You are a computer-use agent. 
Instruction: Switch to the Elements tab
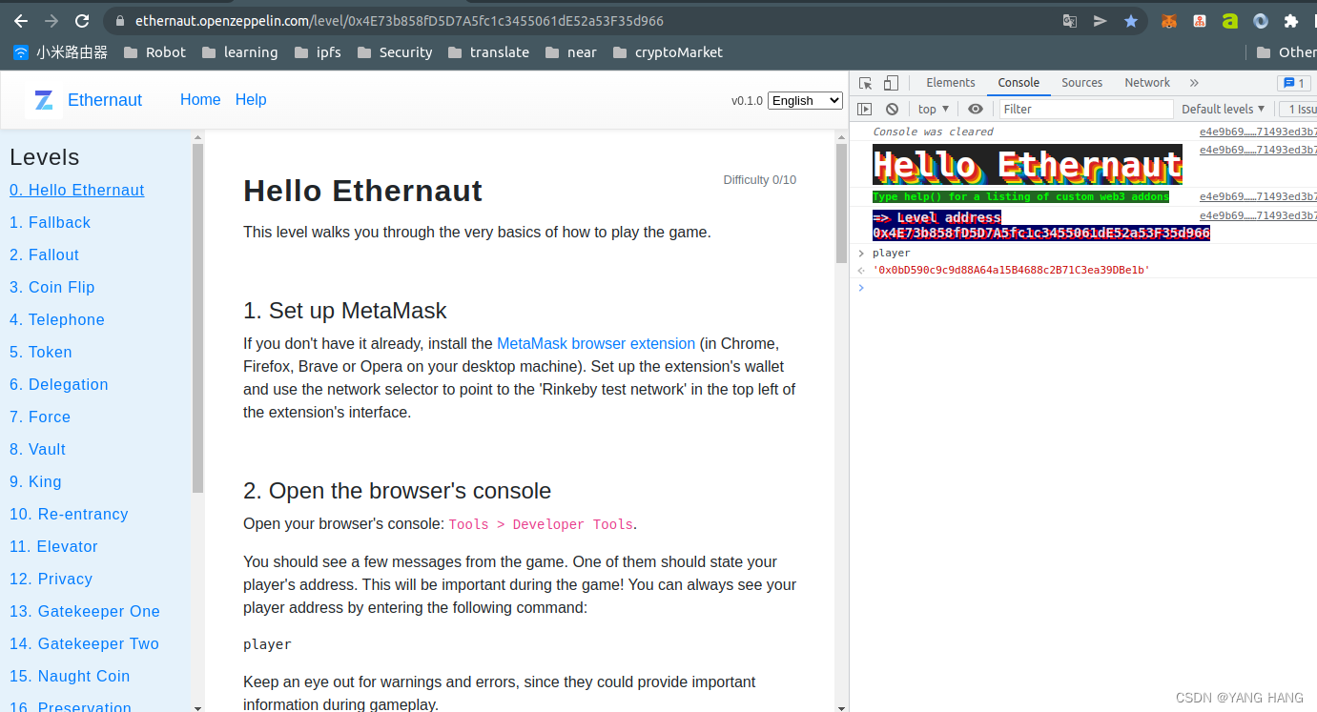click(951, 83)
